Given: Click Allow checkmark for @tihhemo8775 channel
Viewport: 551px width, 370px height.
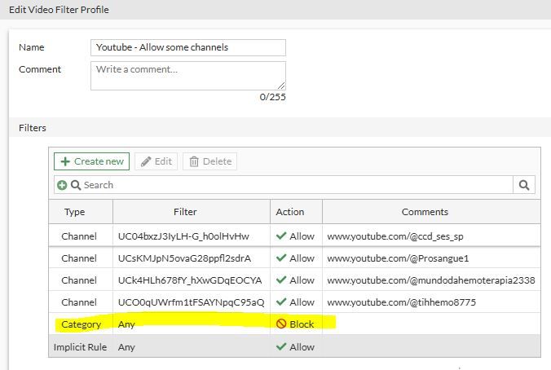Looking at the screenshot, I should (x=281, y=302).
